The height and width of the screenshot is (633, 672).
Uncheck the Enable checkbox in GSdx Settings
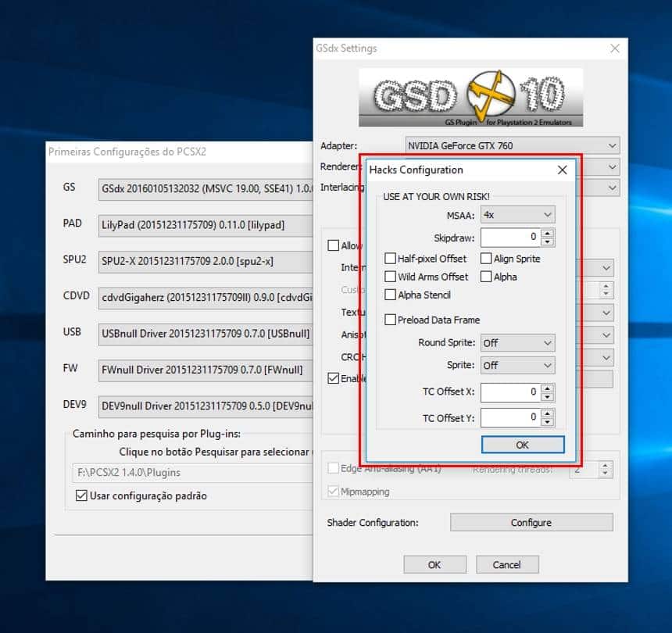pos(333,378)
